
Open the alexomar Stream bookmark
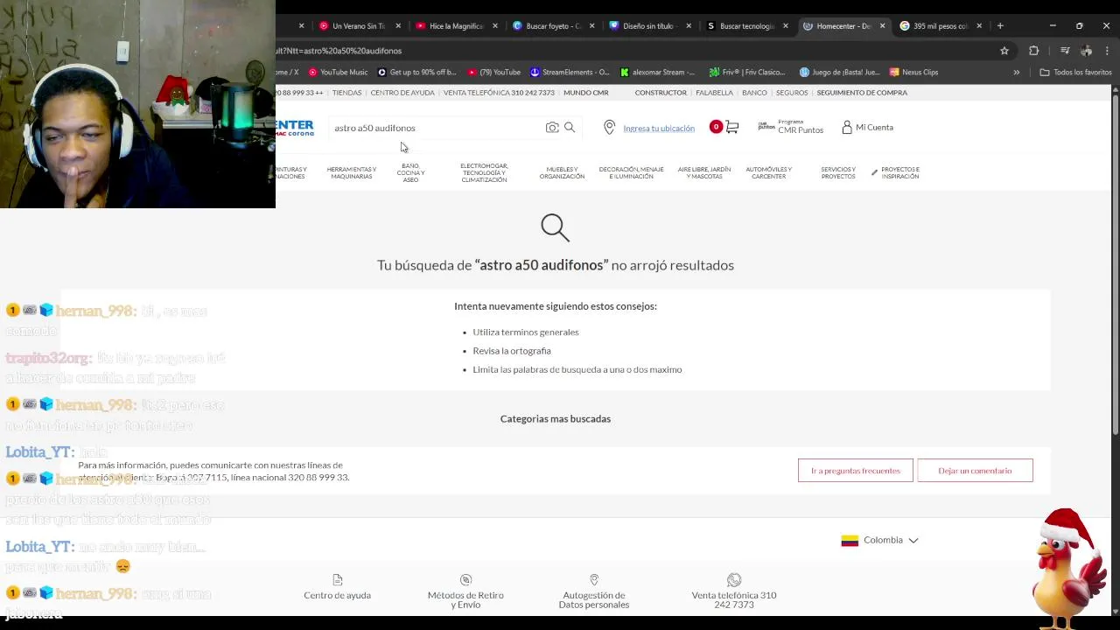(657, 72)
